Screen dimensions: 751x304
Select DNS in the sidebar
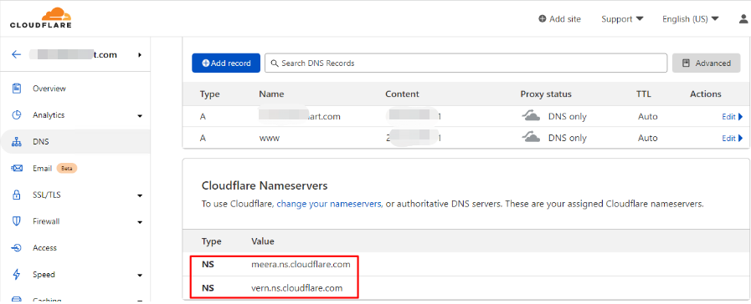coord(75,141)
